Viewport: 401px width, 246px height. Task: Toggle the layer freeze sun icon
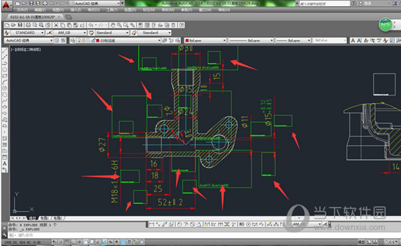click(x=84, y=40)
